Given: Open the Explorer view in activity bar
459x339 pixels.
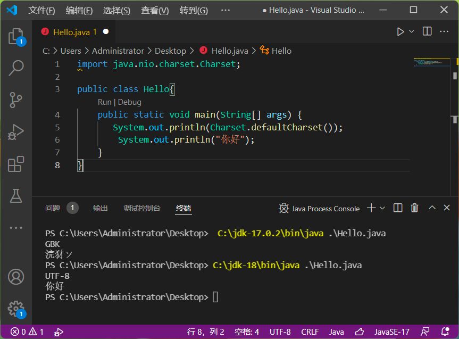Looking at the screenshot, I should tap(16, 37).
